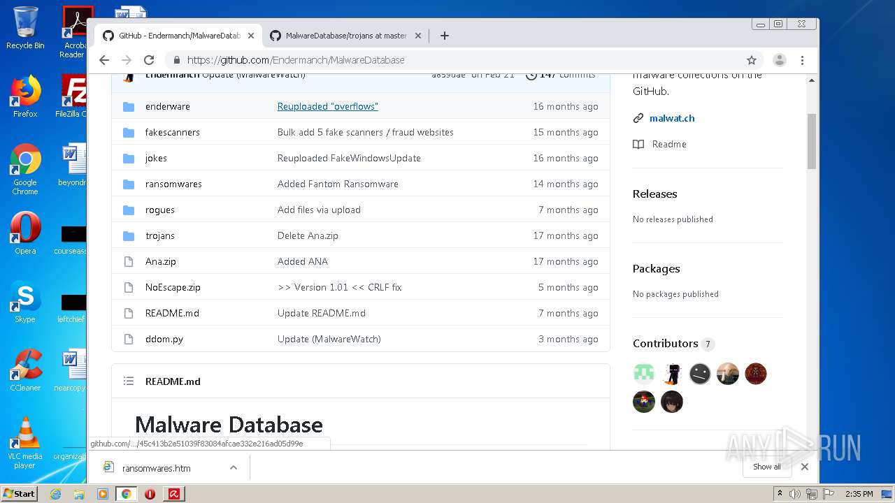The image size is (895, 503).
Task: Open the red circular contributor avatar
Action: pyautogui.click(x=756, y=374)
